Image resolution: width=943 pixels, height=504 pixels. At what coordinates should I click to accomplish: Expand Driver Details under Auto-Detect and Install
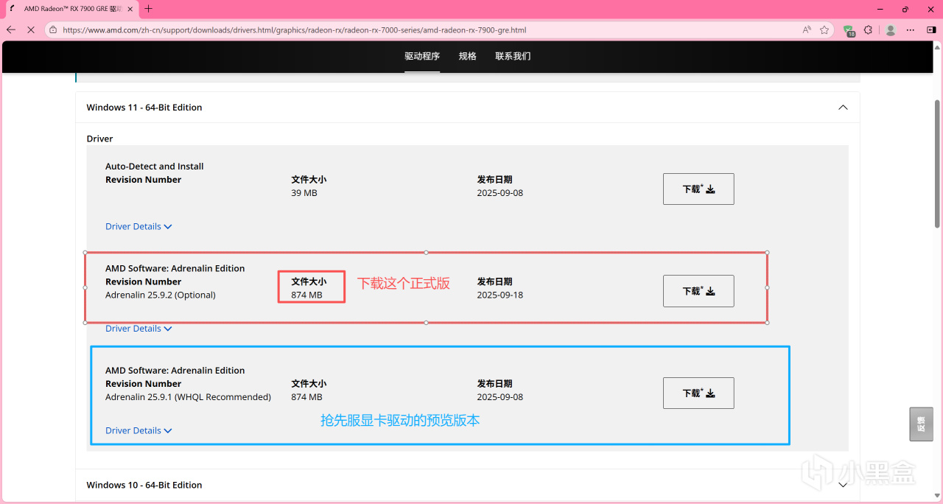[139, 226]
